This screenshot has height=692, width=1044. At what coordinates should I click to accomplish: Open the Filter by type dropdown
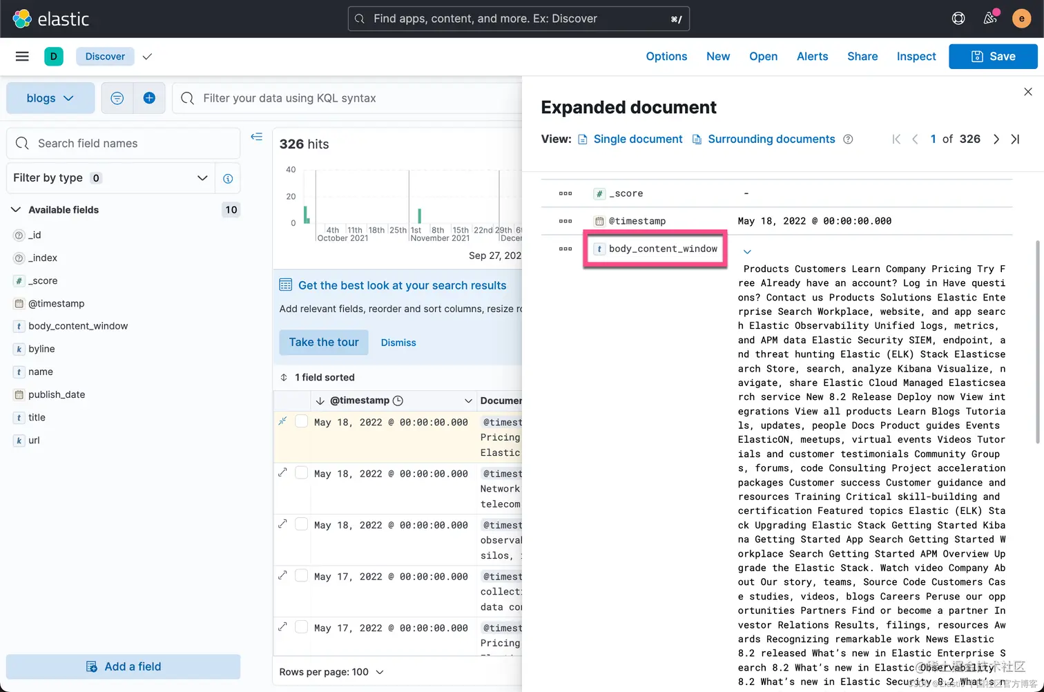tap(110, 178)
